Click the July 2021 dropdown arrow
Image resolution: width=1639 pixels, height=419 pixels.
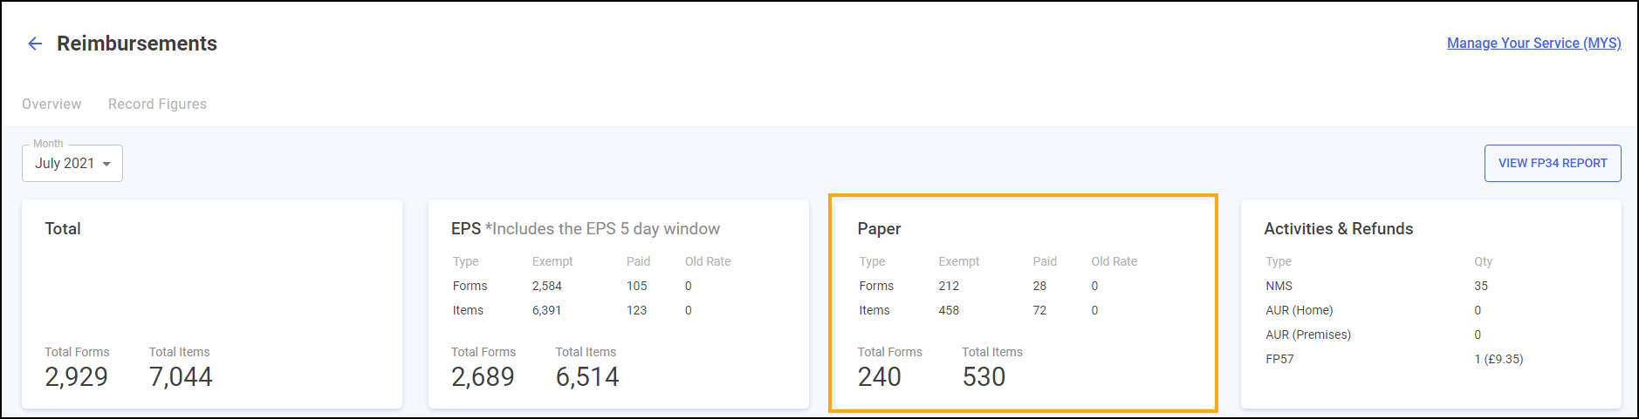point(106,164)
